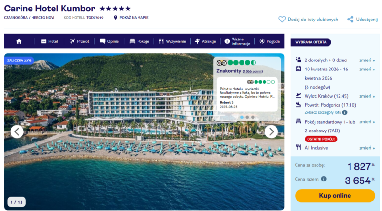Show previous photo with left arrow
Image resolution: width=382 pixels, height=211 pixels.
point(17,132)
